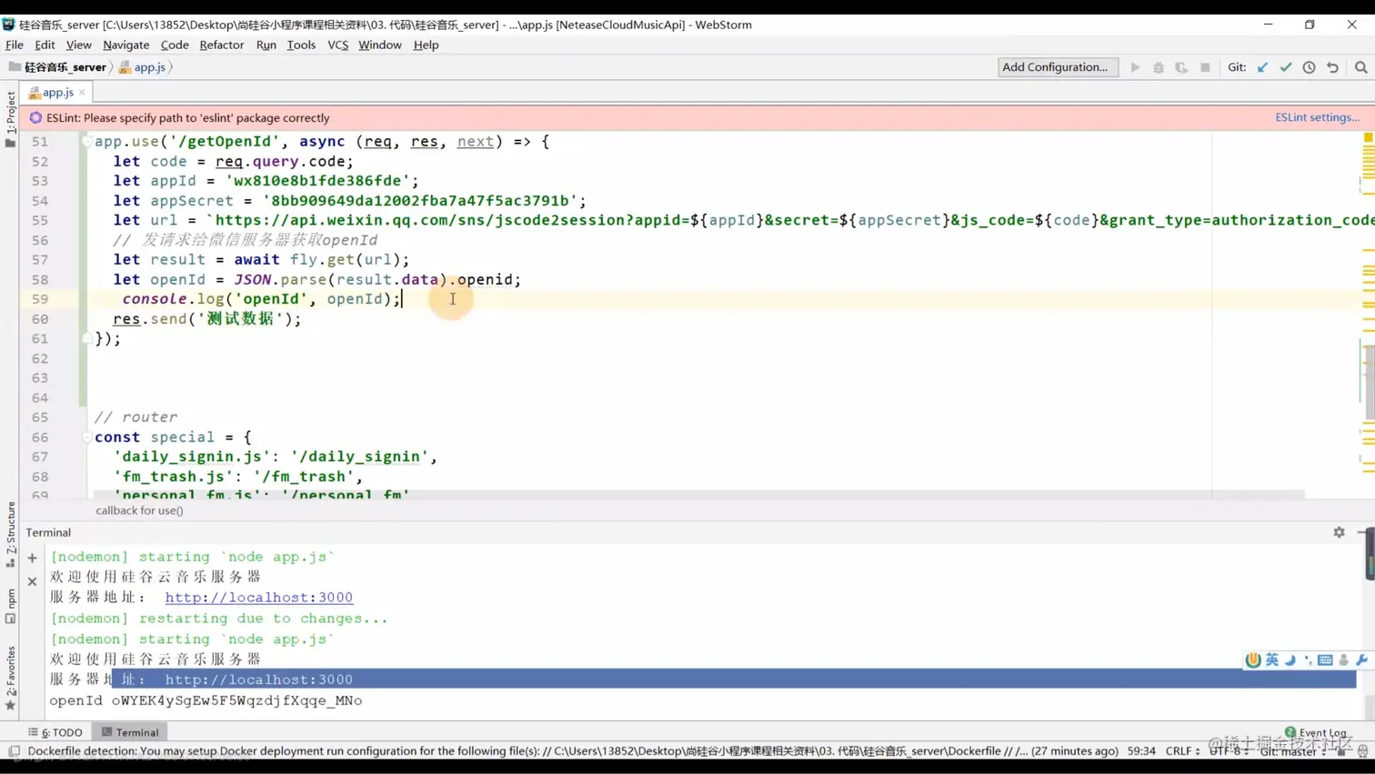Open Terminal settings gear icon

[1339, 532]
